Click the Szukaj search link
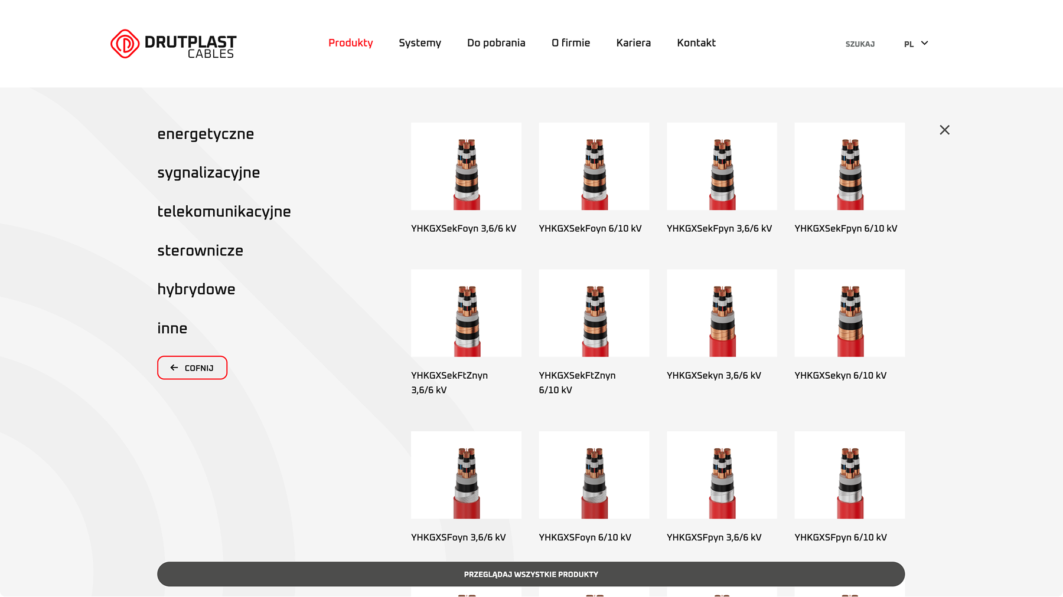The image size is (1063, 597). click(x=860, y=44)
